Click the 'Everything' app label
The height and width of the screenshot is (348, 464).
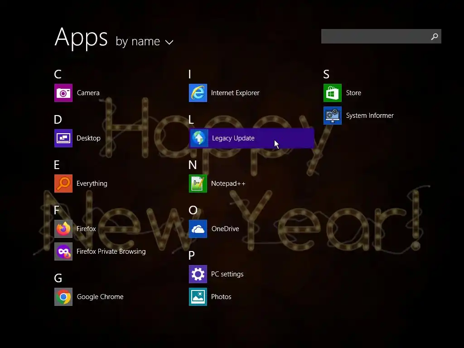click(x=92, y=184)
